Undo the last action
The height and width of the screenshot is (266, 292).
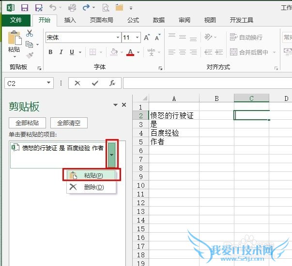coord(53,8)
